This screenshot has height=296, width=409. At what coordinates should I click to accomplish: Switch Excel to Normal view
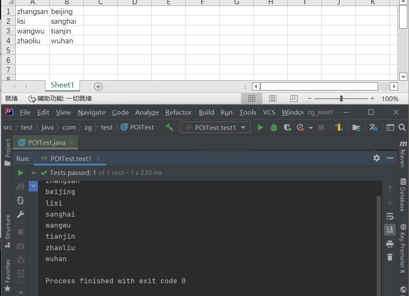[251, 99]
